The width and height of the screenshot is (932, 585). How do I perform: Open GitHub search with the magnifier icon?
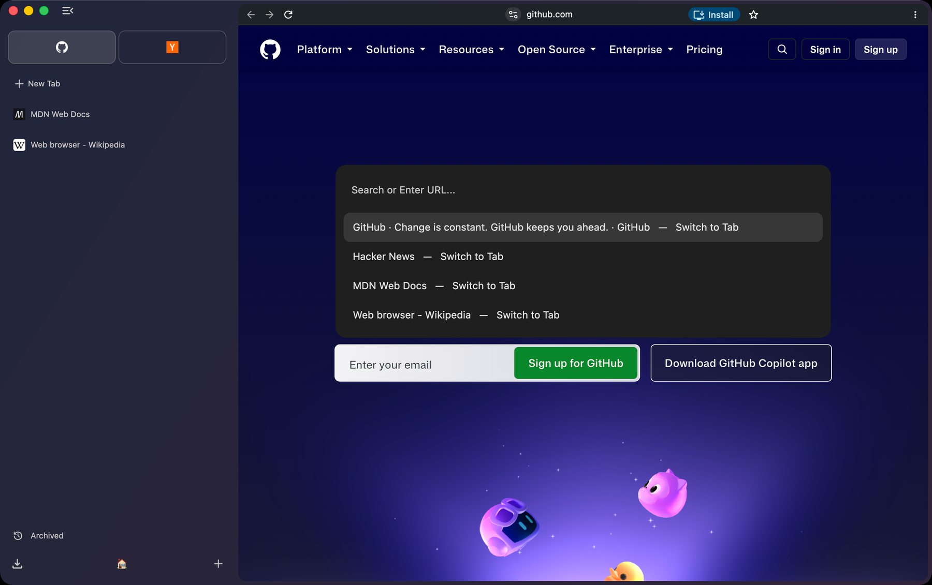(782, 49)
